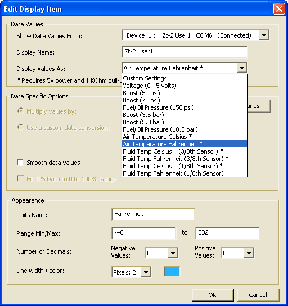Open the Show Data Values From device dropdown

(264, 35)
